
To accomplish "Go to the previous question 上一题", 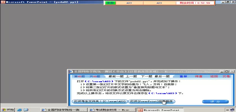I will coord(131,76).
